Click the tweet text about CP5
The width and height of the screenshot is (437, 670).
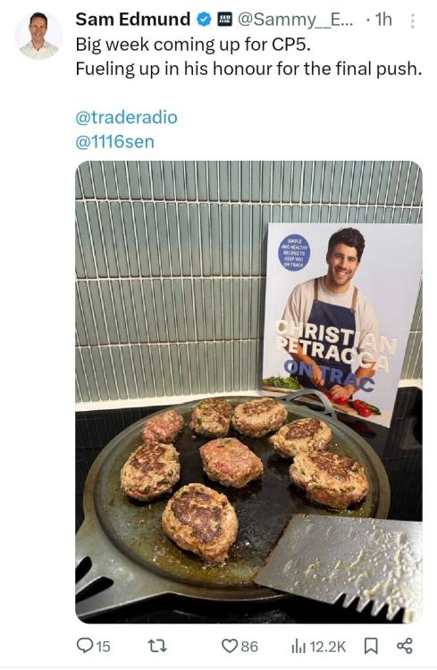tap(248, 56)
